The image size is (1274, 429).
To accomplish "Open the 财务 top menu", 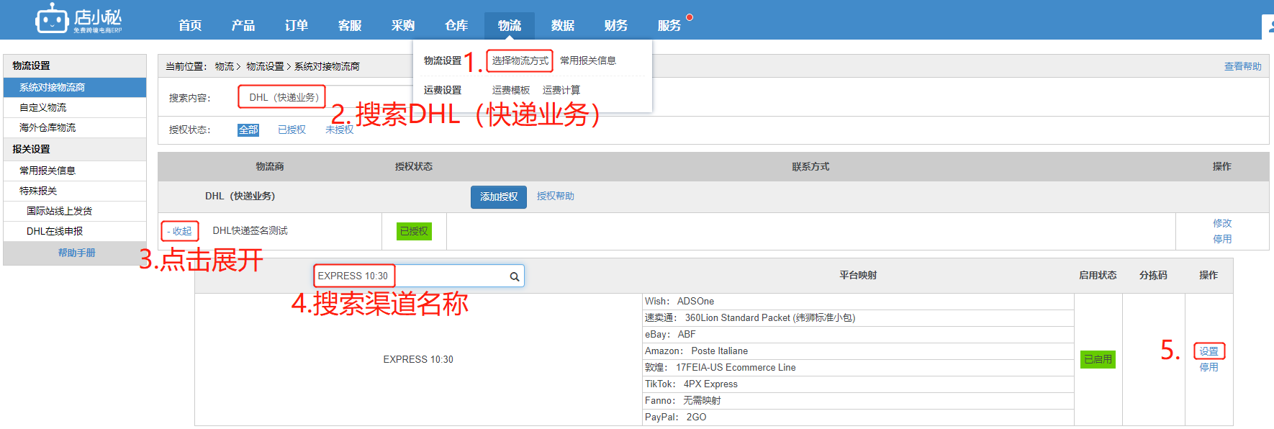I will pos(616,25).
